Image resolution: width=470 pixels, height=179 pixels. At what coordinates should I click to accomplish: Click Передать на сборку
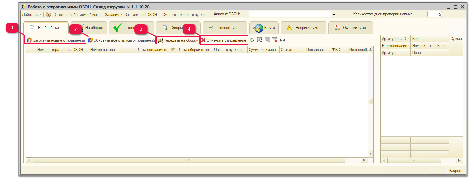pos(178,40)
